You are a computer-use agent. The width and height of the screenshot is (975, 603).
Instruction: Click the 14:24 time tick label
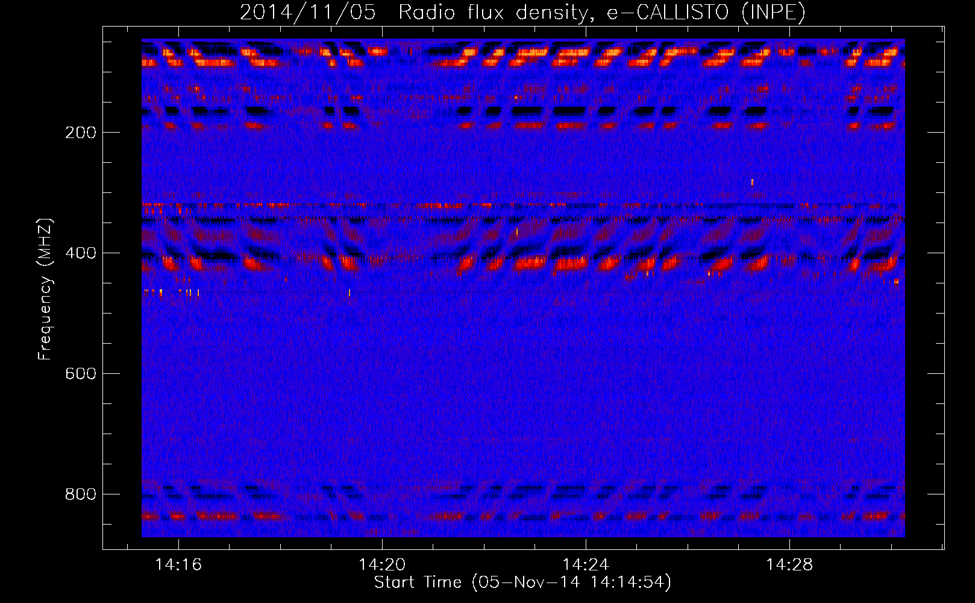click(x=586, y=565)
